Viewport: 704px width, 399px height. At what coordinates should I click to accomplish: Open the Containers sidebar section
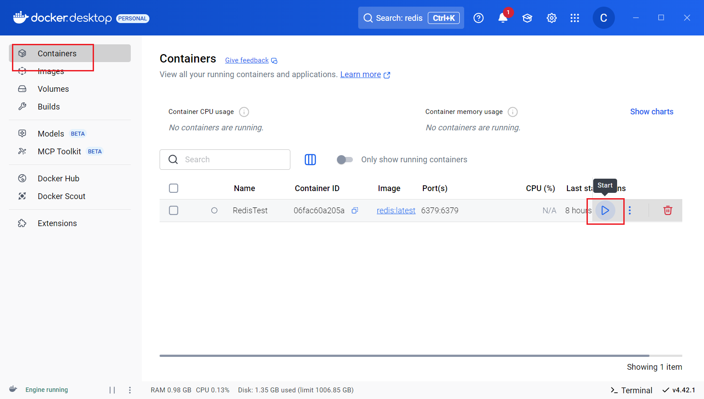point(70,53)
